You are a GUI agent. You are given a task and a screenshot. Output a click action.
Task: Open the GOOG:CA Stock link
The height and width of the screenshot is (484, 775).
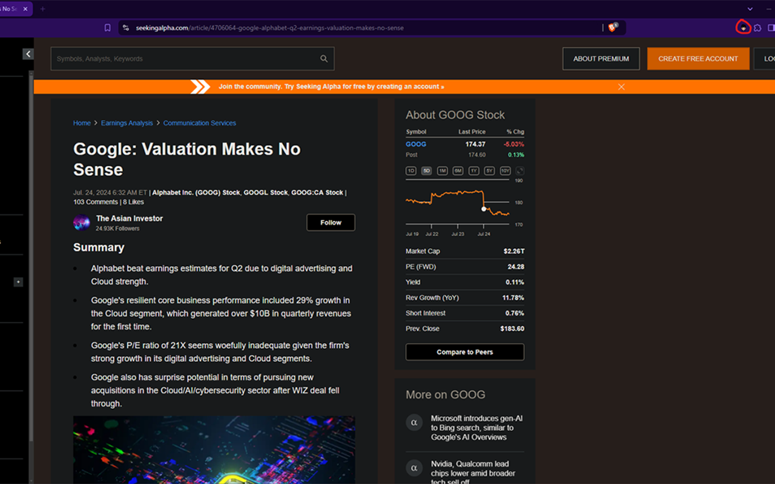317,192
